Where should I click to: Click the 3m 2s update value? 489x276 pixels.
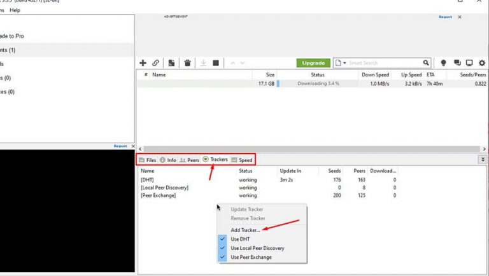pyautogui.click(x=287, y=180)
